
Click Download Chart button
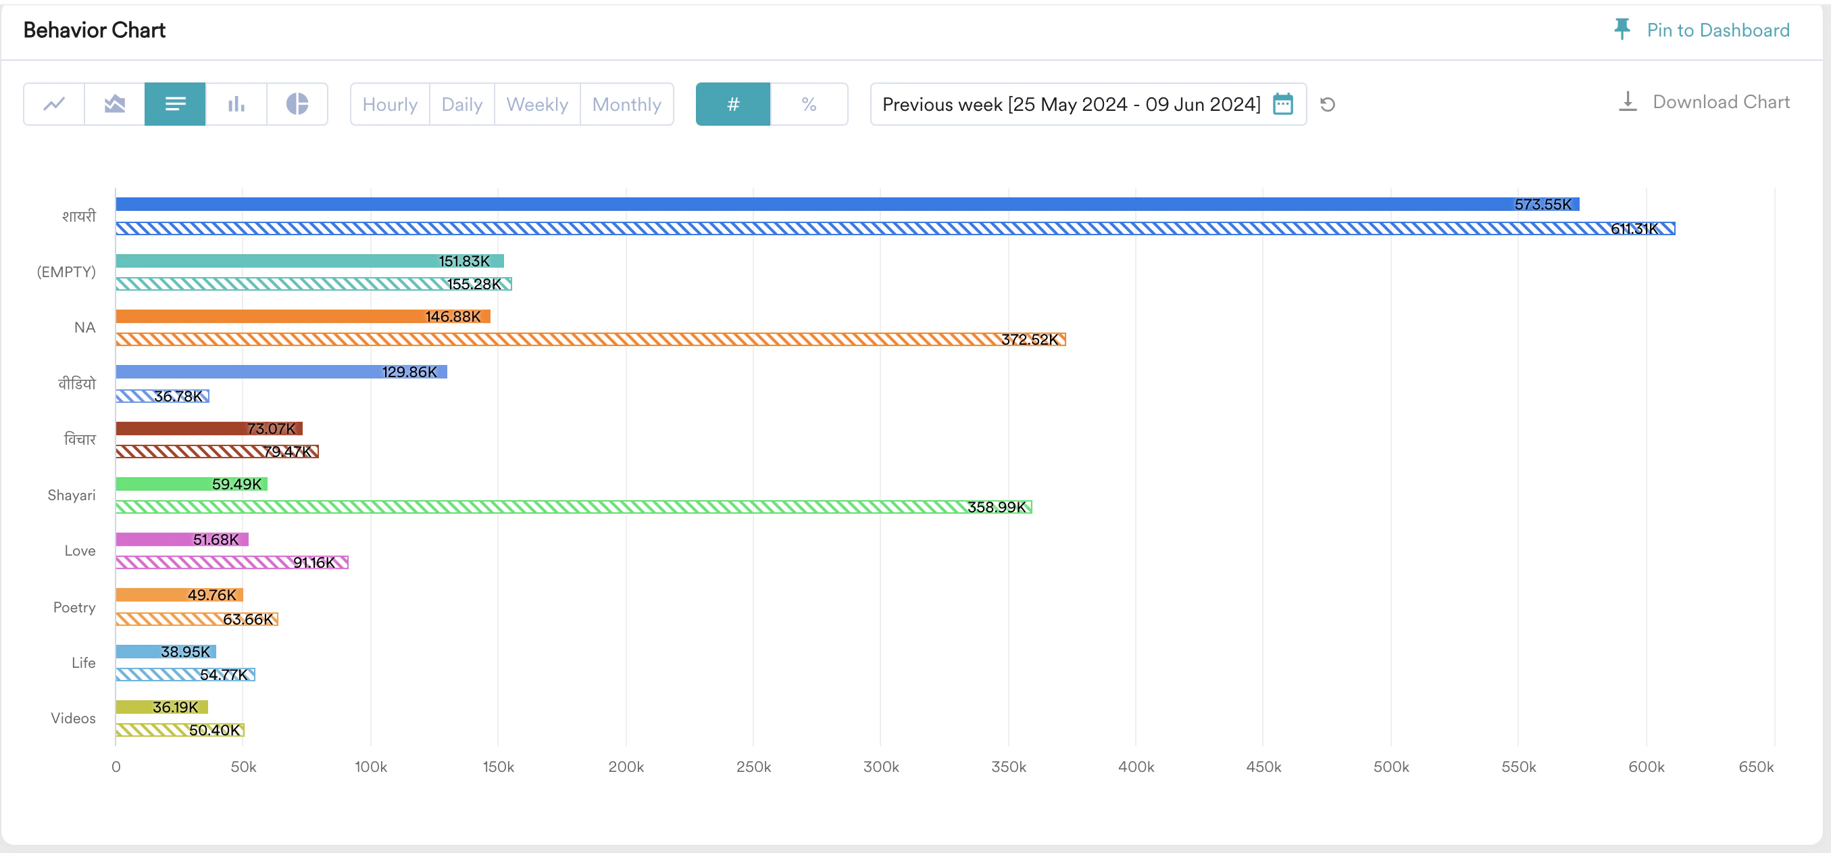1721,101
